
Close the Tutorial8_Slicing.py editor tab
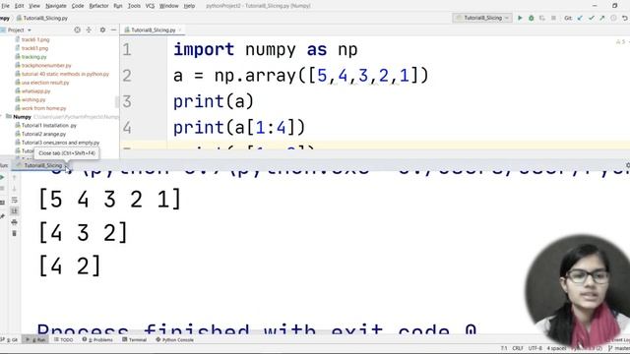[179, 30]
